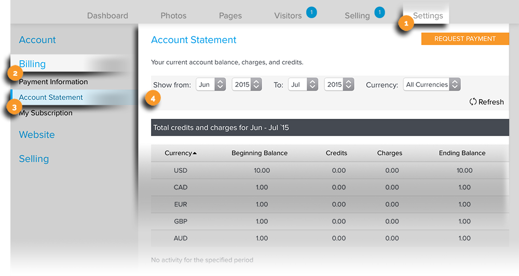This screenshot has height=276, width=519.
Task: Open the Dashboard tab
Action: [x=107, y=16]
